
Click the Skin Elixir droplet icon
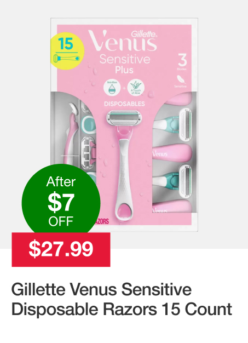112,88
